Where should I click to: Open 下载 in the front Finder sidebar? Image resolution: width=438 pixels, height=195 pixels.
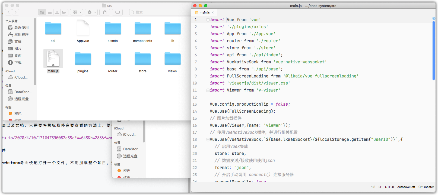tap(15, 63)
